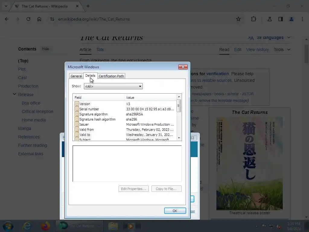Click the Serial number row icon
309x232 pixels.
pos(77,109)
